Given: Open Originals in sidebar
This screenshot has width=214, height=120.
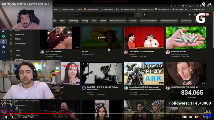Looking at the screenshot, I should pos(18,39).
